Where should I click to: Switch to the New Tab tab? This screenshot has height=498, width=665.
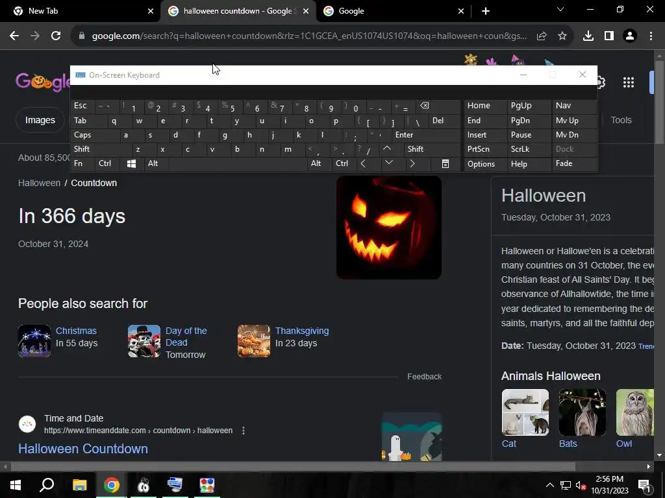click(80, 11)
